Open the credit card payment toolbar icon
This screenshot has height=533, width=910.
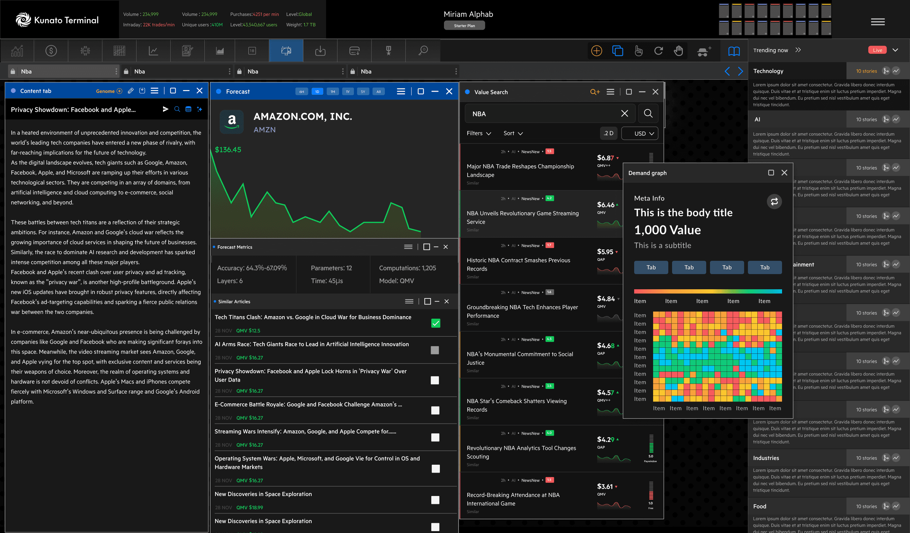(354, 51)
